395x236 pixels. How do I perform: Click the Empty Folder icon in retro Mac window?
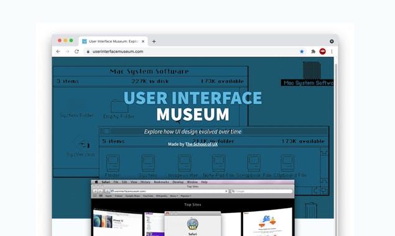pyautogui.click(x=119, y=106)
